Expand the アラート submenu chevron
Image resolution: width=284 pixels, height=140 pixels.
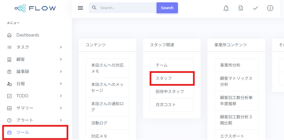(x=61, y=120)
